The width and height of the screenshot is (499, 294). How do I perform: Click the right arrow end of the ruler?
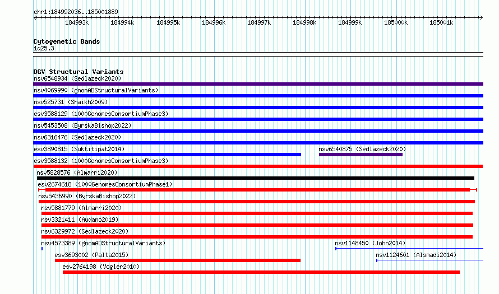pos(481,18)
